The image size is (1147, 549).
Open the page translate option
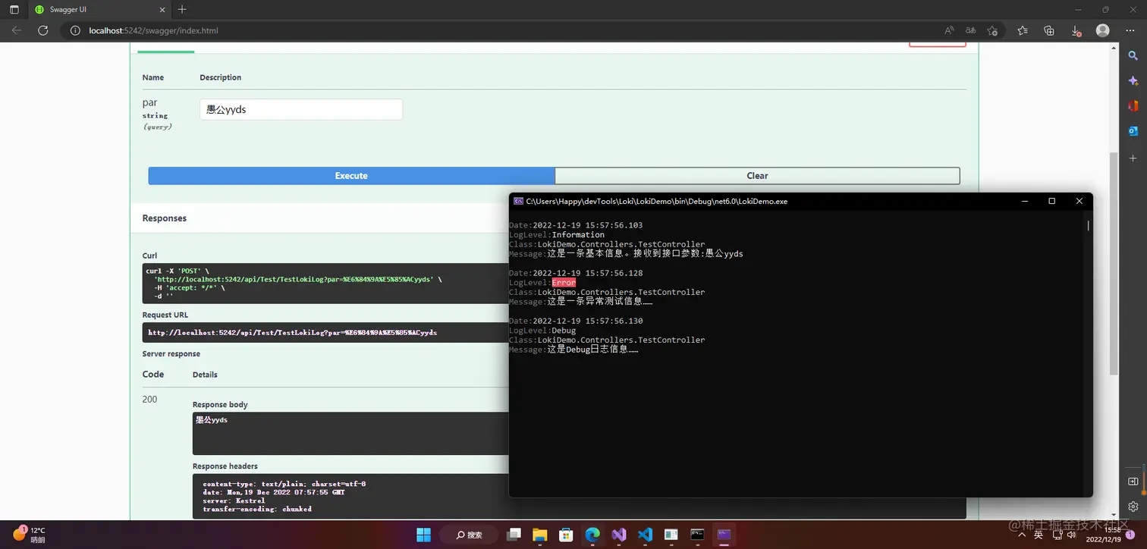(970, 30)
